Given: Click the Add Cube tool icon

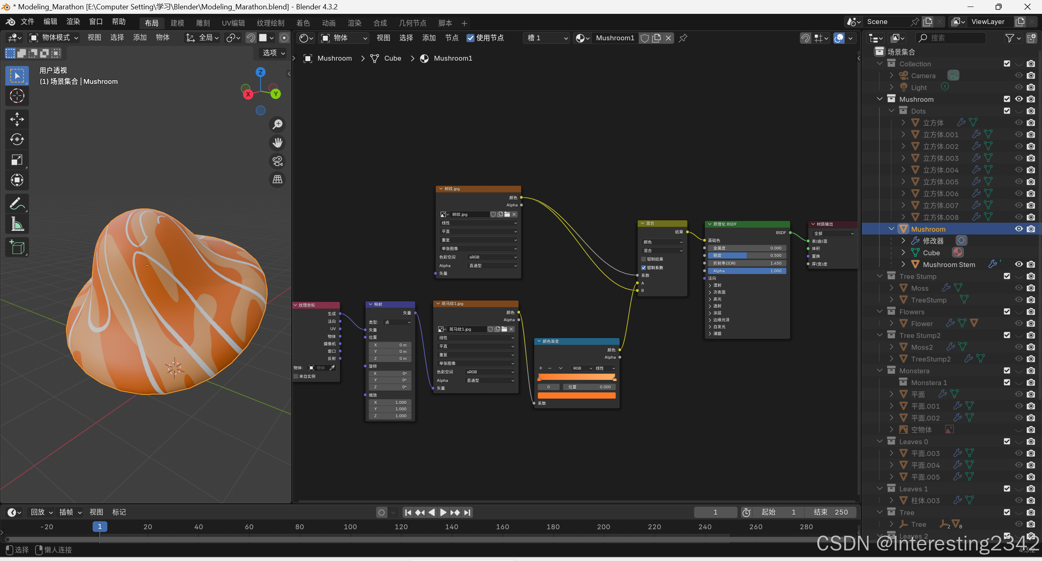Looking at the screenshot, I should pos(17,247).
